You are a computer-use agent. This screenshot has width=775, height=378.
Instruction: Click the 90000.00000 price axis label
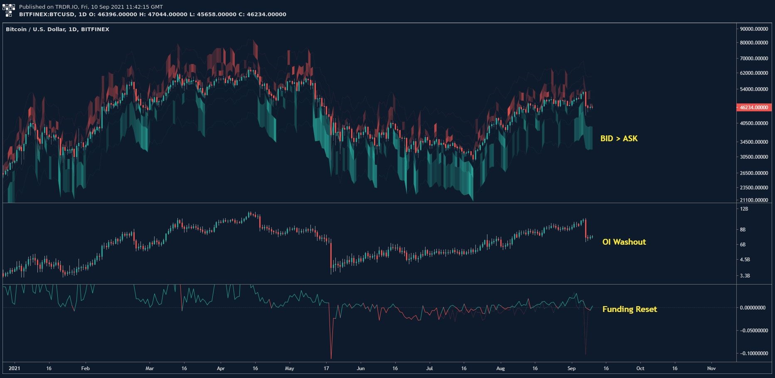tap(754, 29)
